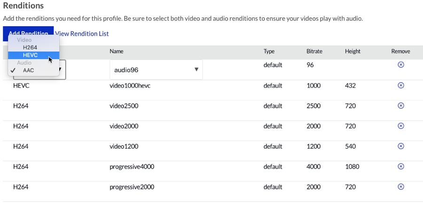Click the Bitrate column header
Screen dimensions: 423x209
314,52
